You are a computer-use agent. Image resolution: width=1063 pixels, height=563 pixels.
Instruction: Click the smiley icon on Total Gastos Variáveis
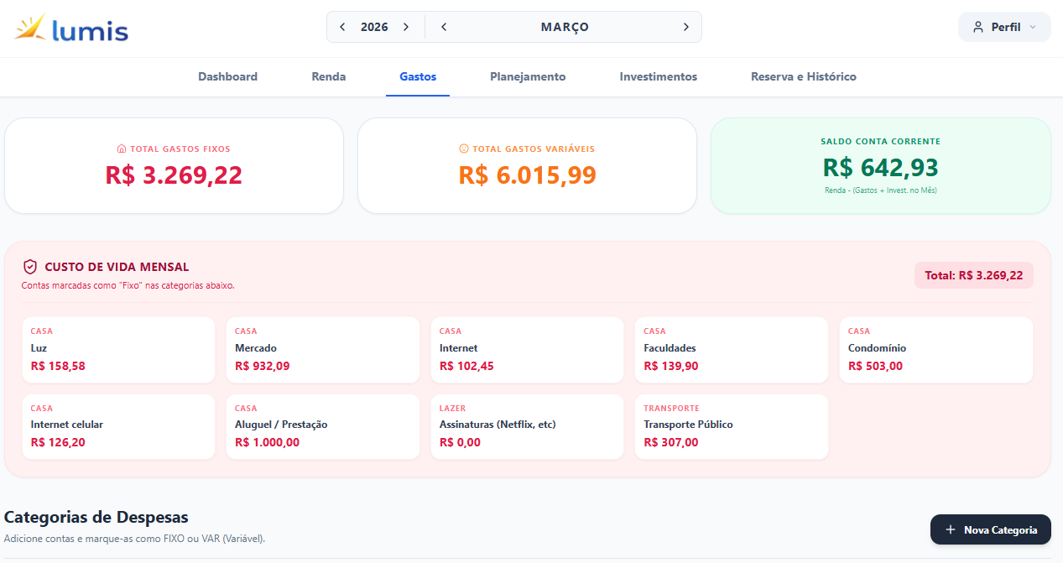coord(465,150)
